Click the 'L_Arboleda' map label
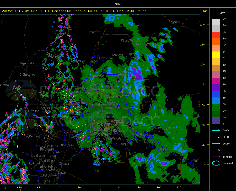236x191 pixels. point(56,152)
